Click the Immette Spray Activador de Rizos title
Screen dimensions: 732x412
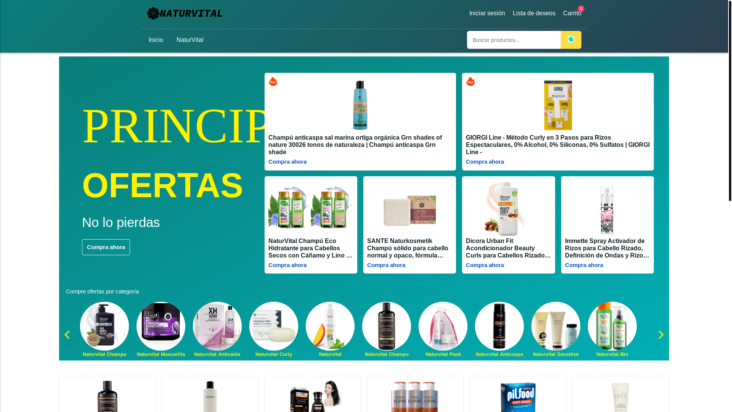pyautogui.click(x=607, y=248)
